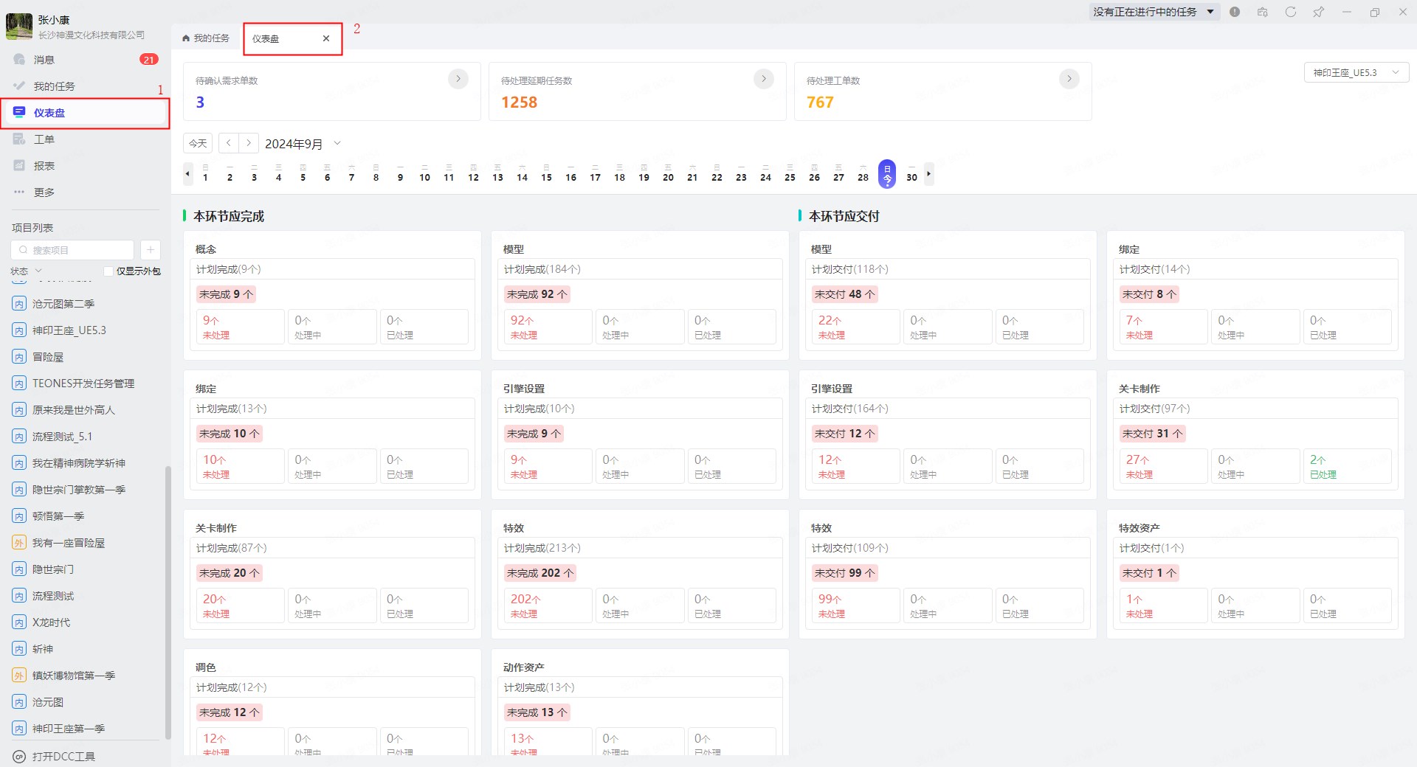Image resolution: width=1417 pixels, height=767 pixels.
Task: Switch to the 我的任务 tab
Action: tap(206, 38)
